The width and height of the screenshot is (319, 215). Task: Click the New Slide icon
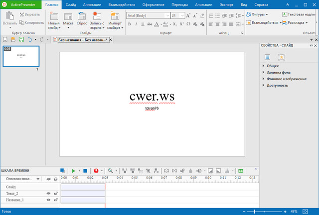53,17
